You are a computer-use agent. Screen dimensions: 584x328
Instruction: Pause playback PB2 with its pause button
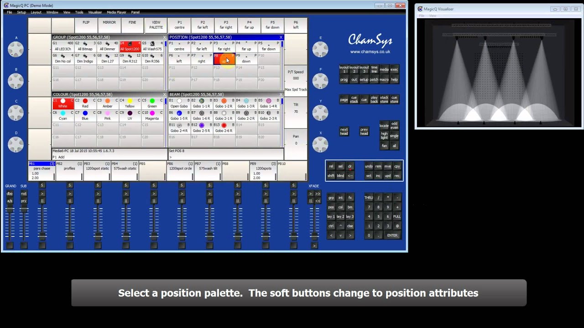70,201
